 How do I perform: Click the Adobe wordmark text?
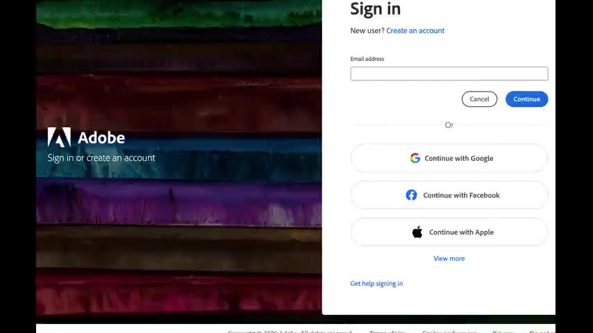click(x=101, y=138)
